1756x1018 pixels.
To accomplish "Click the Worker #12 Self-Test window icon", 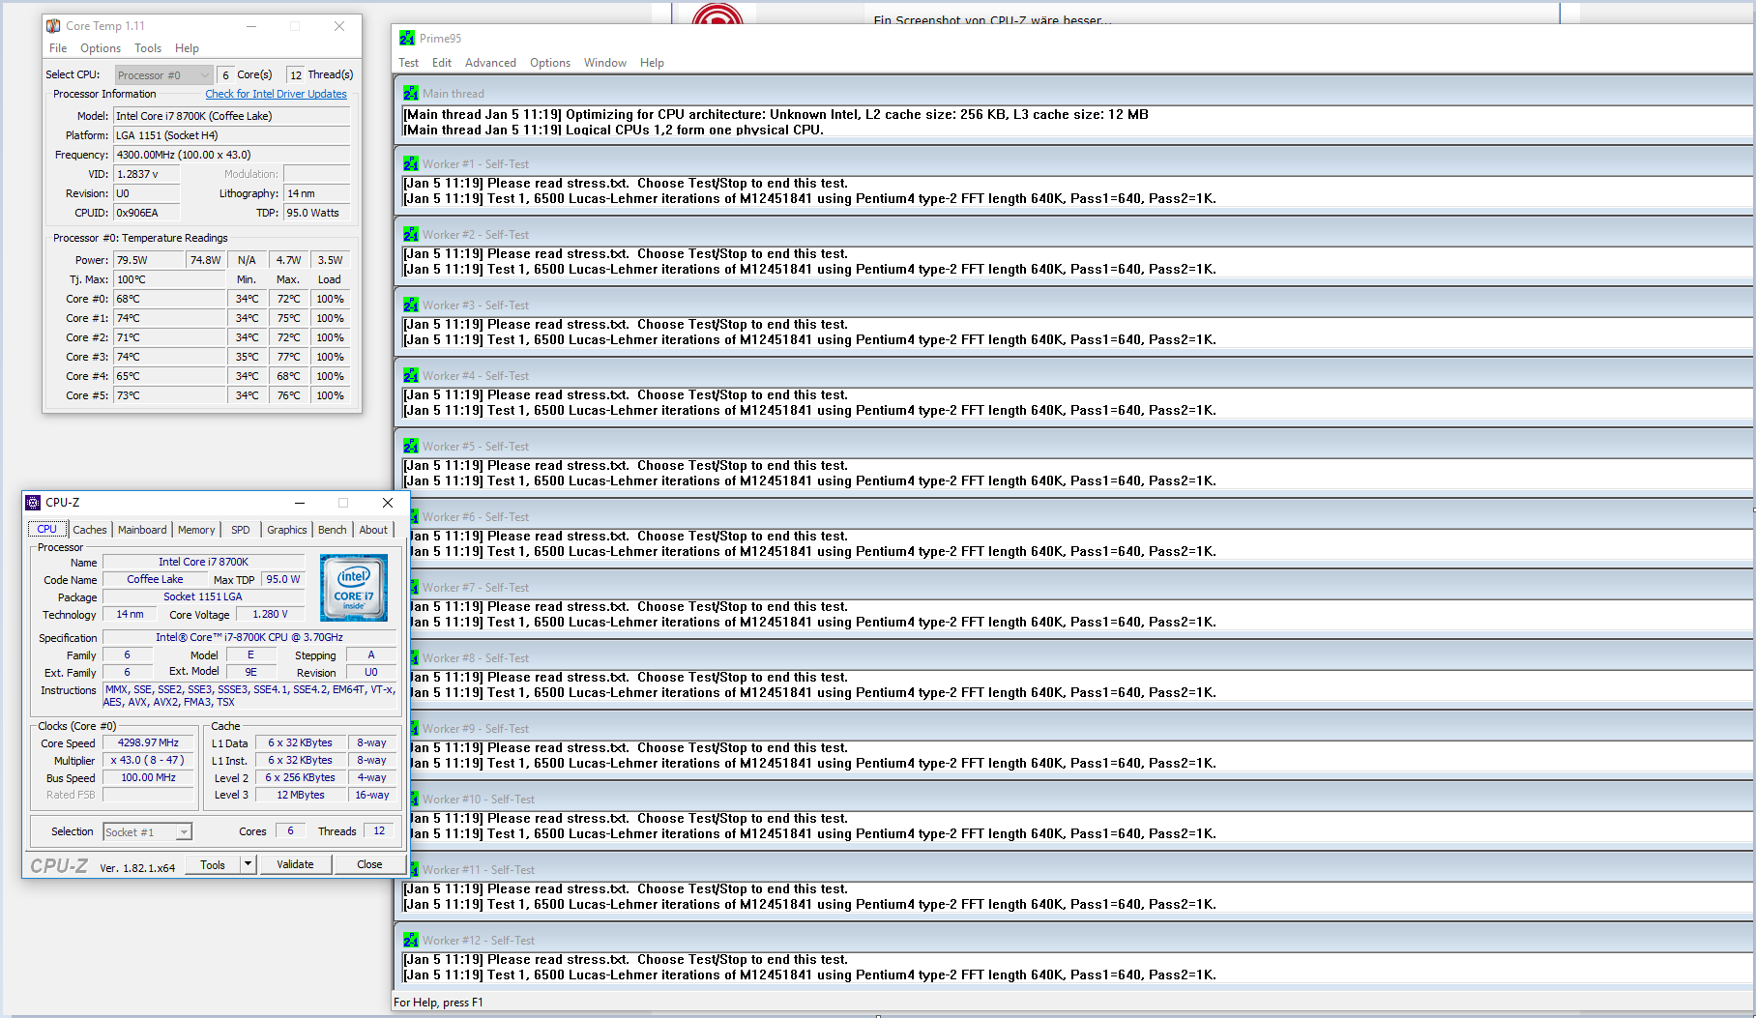I will [x=411, y=941].
